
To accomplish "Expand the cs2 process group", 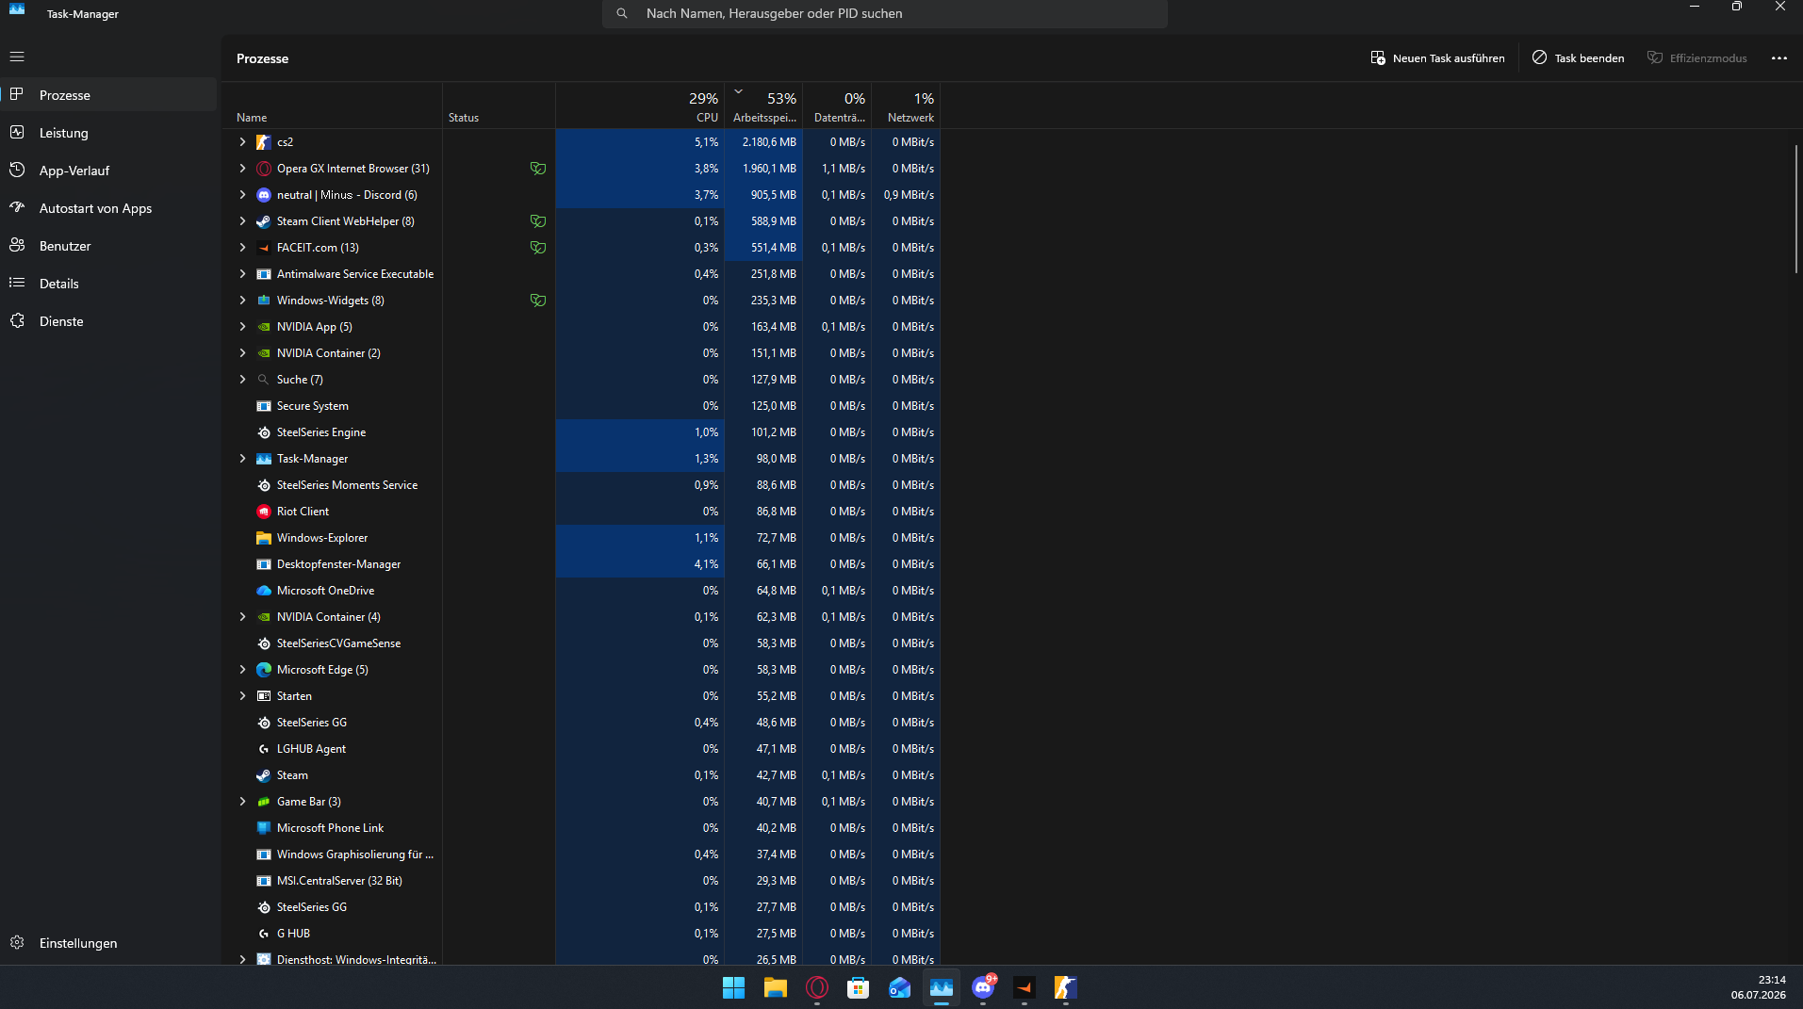I will pos(242,142).
